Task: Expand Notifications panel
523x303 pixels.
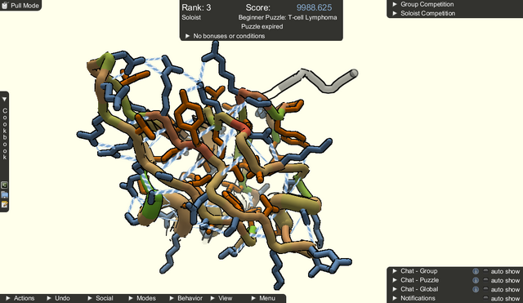Action: [x=395, y=298]
